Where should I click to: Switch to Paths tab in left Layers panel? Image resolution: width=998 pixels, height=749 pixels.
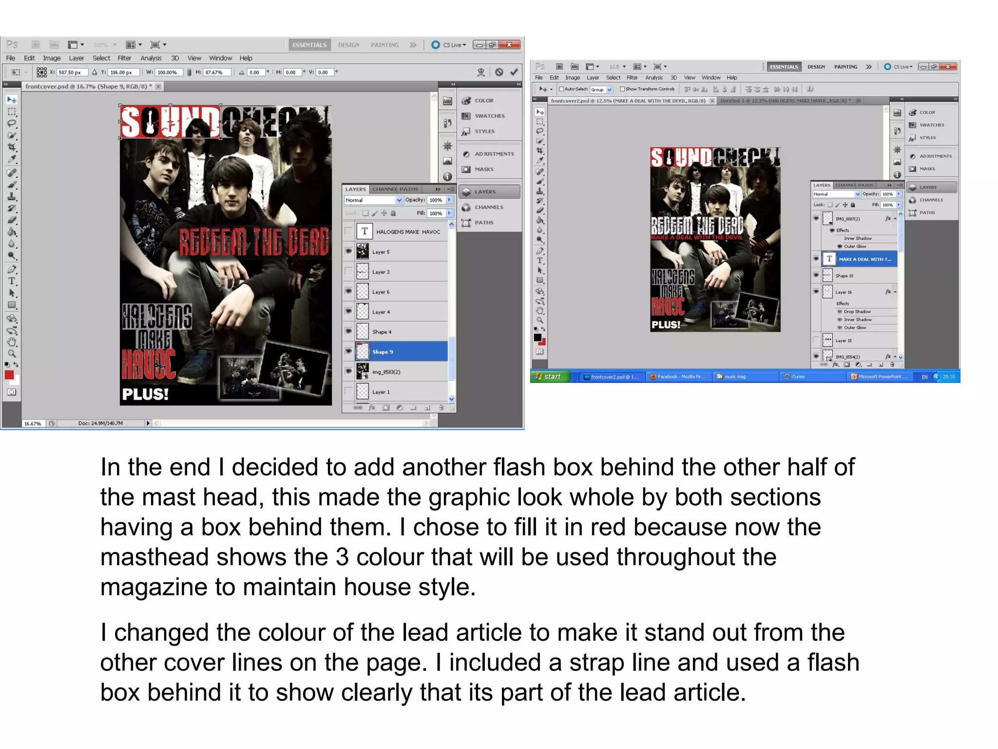409,189
